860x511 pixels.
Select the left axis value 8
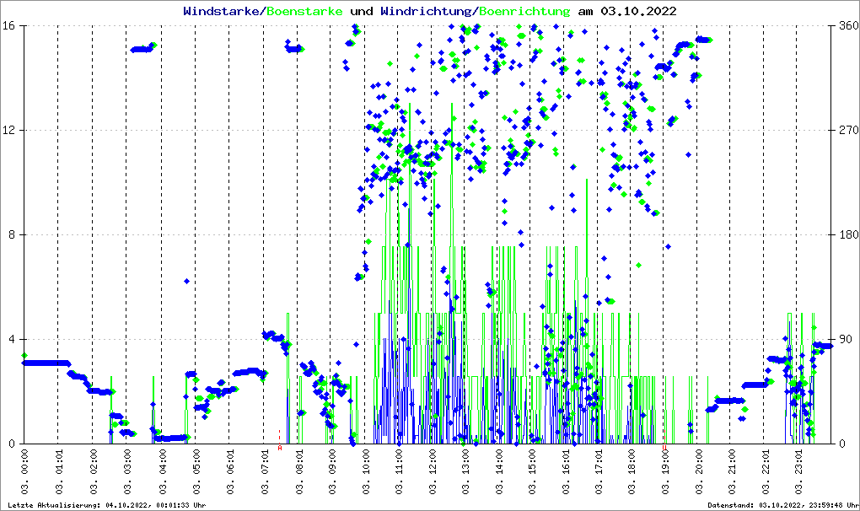[14, 235]
